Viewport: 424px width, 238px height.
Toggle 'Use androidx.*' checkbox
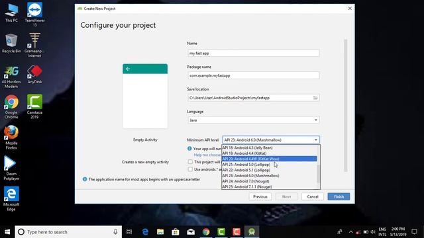[x=190, y=169]
